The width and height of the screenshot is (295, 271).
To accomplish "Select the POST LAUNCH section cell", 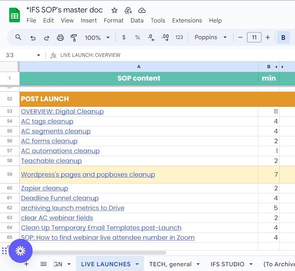I will point(139,99).
